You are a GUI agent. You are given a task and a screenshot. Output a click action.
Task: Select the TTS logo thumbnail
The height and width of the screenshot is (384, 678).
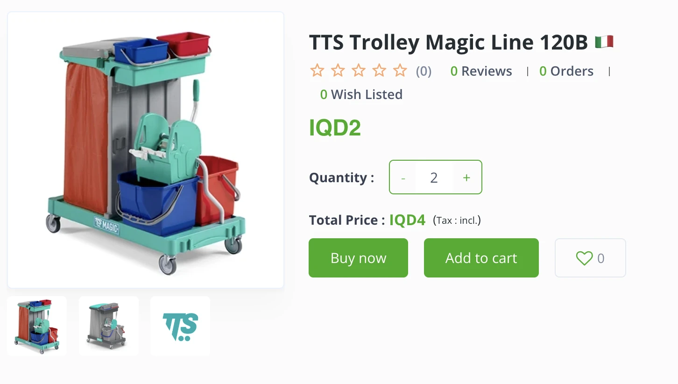click(180, 326)
